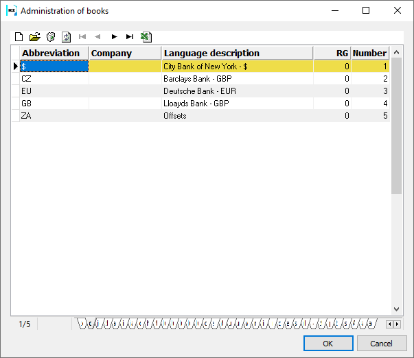Minimize the Administration of books window
The height and width of the screenshot is (358, 414).
click(x=335, y=10)
